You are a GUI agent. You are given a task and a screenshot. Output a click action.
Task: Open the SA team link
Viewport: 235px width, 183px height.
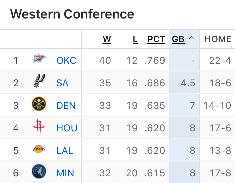(x=62, y=83)
